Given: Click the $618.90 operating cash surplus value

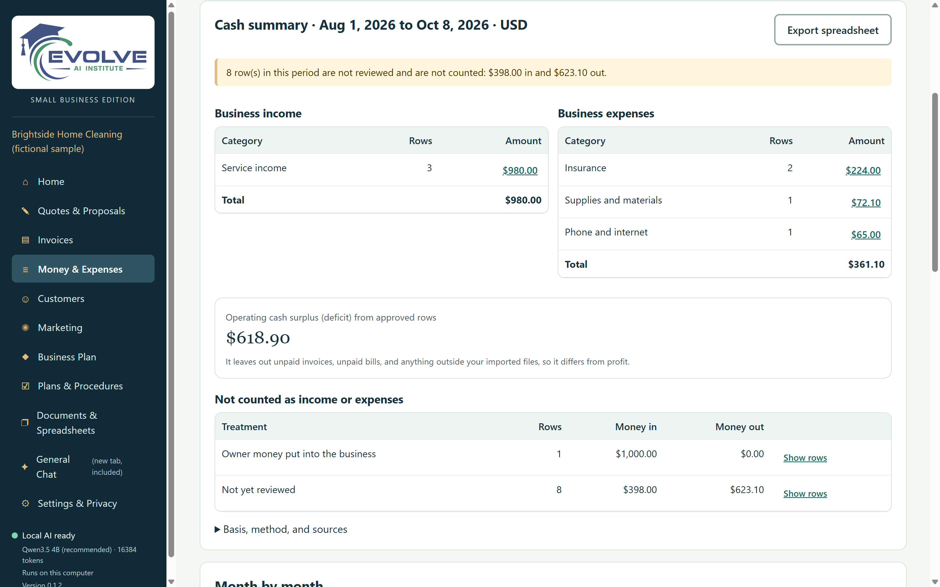Looking at the screenshot, I should click(x=258, y=338).
